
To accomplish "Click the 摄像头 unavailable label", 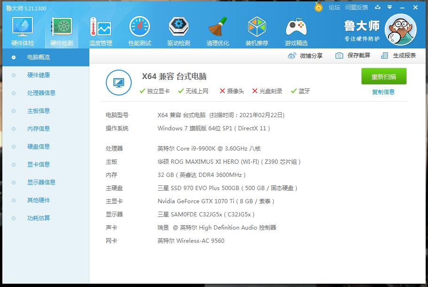I will (x=232, y=91).
